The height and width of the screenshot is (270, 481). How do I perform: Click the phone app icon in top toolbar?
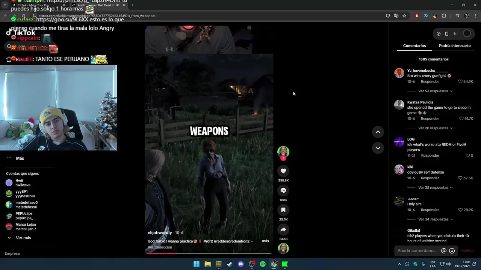tap(446, 34)
